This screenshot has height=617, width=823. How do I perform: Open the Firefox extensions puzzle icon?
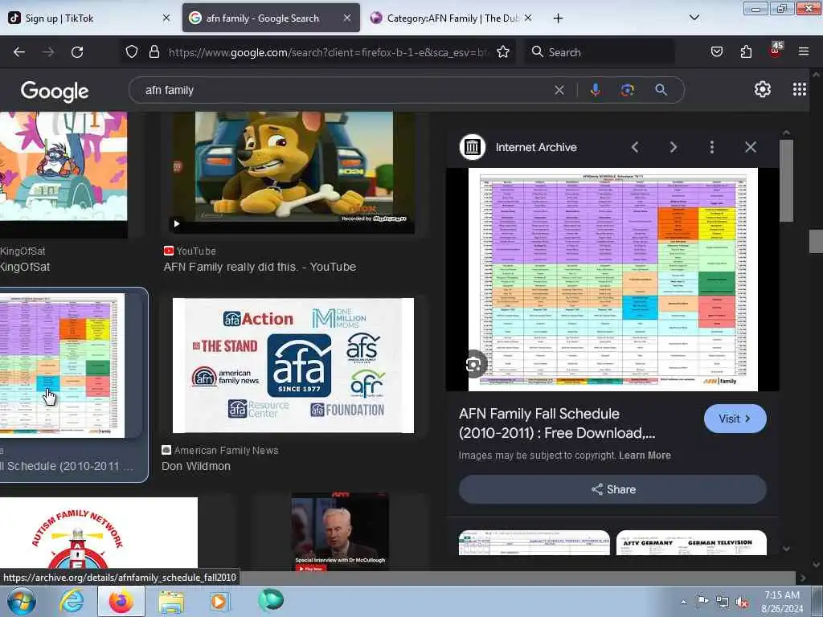tap(746, 51)
